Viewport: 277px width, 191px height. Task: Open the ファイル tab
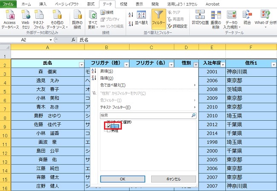coord(8,4)
